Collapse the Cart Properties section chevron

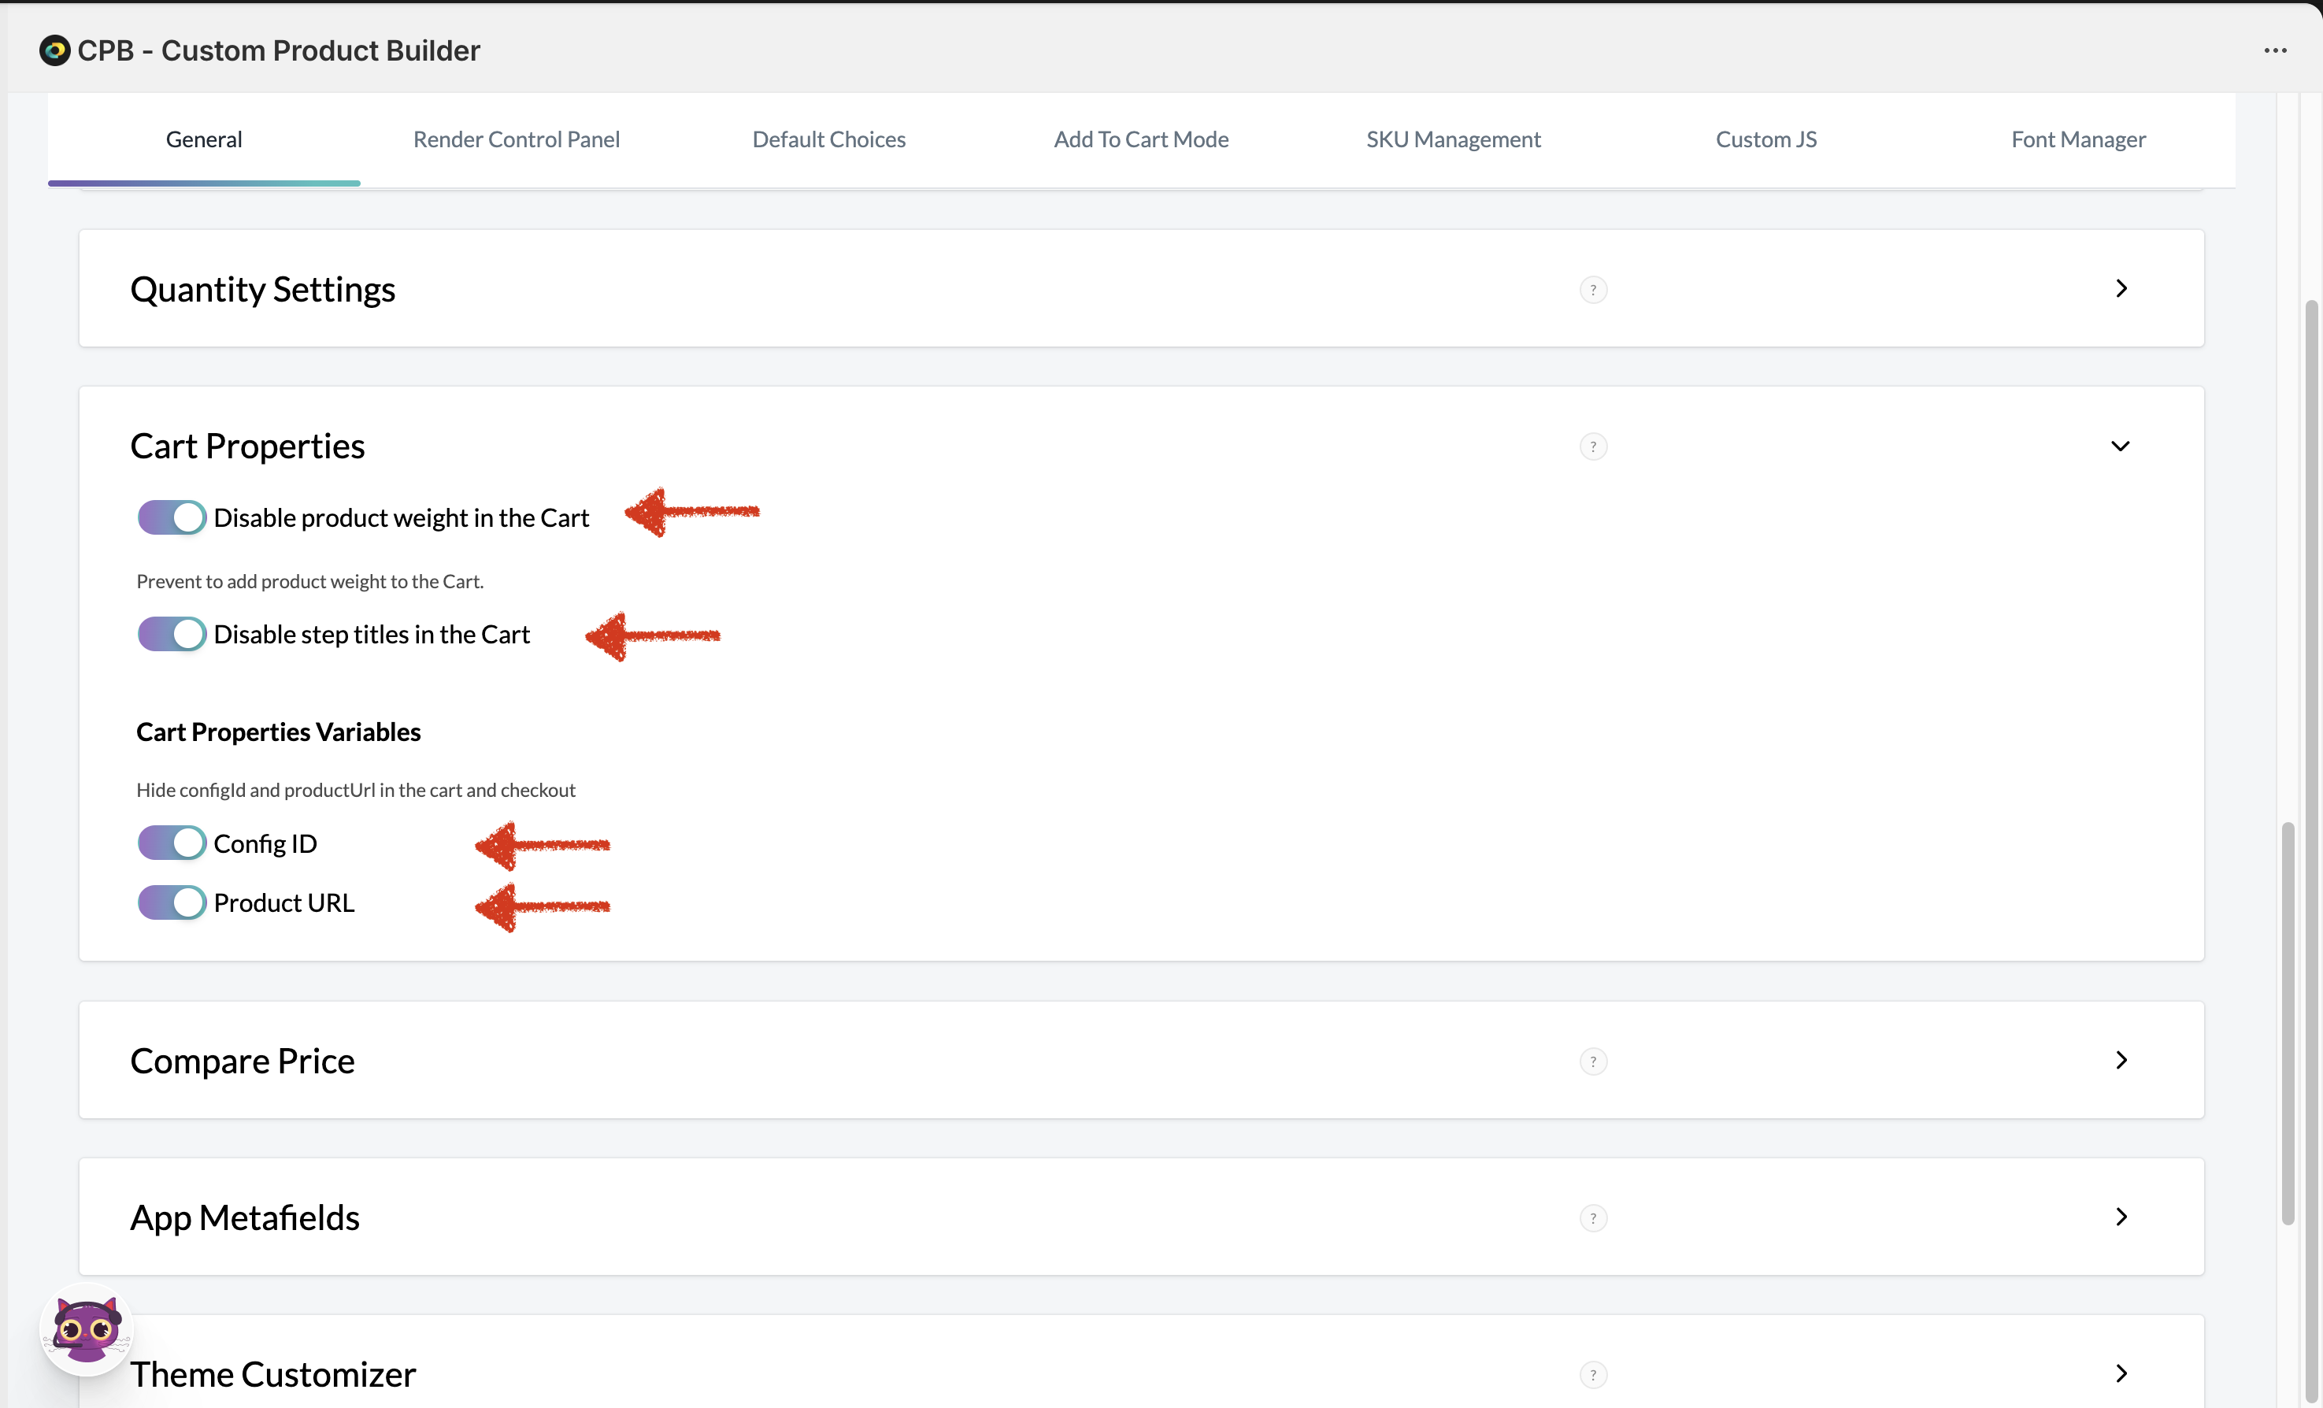pyautogui.click(x=2121, y=446)
